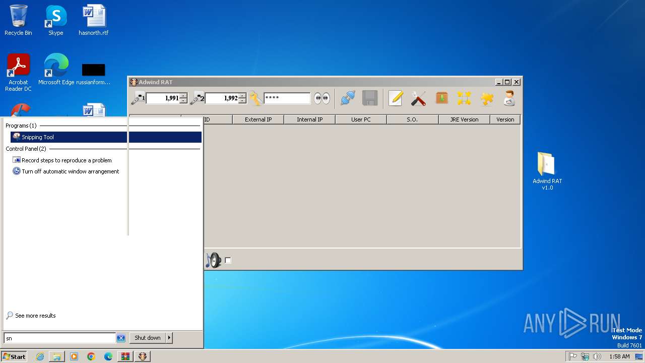Click the floppy disk save icon

370,98
